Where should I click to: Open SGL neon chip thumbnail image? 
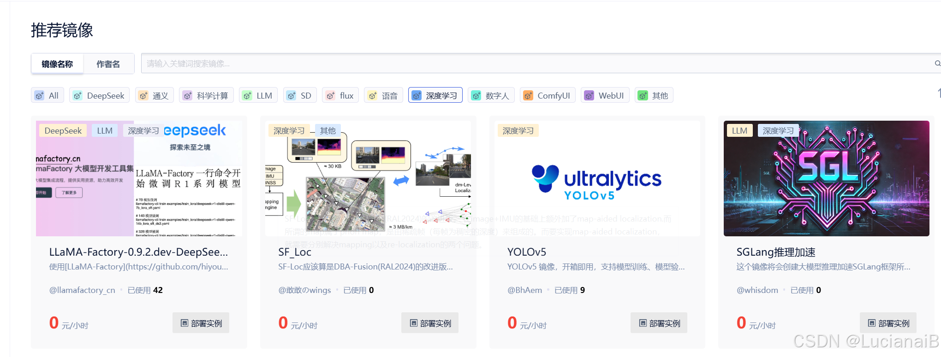[827, 179]
